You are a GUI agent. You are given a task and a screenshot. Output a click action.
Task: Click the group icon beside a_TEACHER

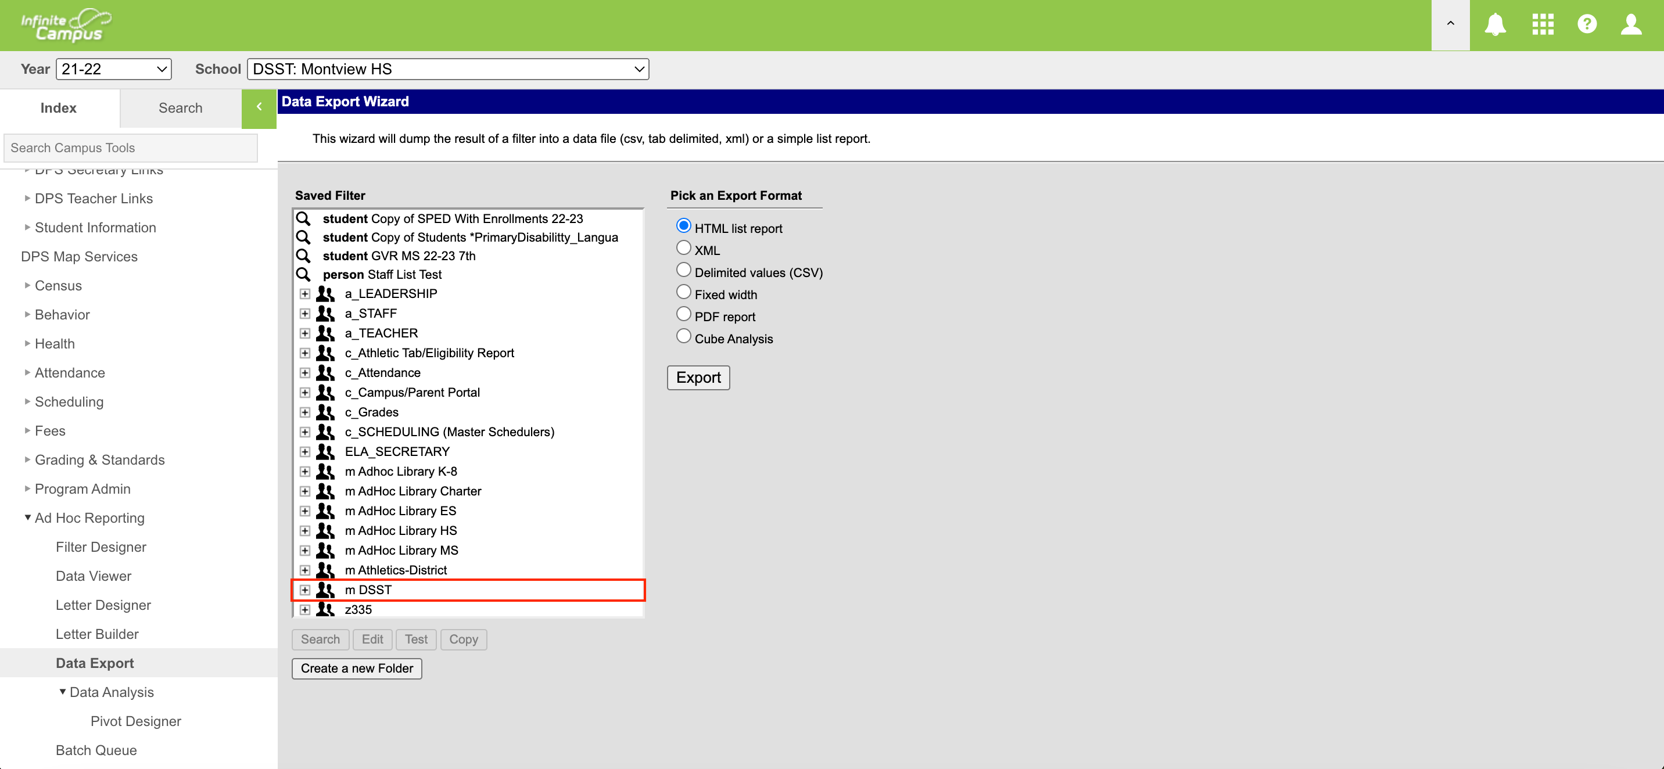pos(325,333)
